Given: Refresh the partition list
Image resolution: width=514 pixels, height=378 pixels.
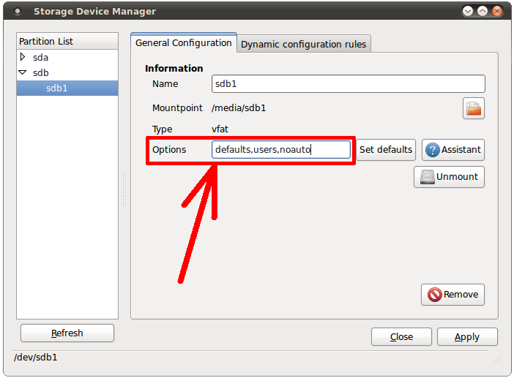Looking at the screenshot, I should (67, 333).
